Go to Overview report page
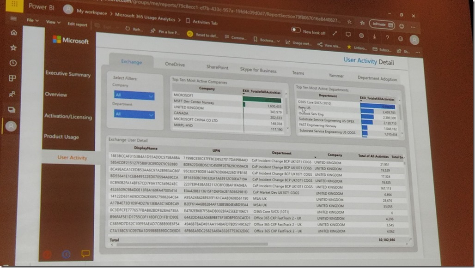This screenshot has height=268, width=475. point(56,95)
